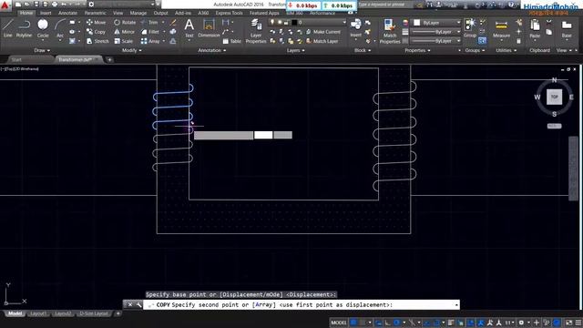This screenshot has width=583, height=328.
Task: Switch to the Manage ribbon tab
Action: click(x=138, y=13)
